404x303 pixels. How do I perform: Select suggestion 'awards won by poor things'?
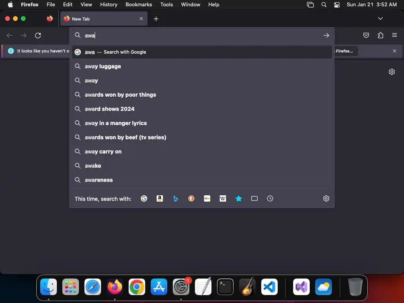(202, 95)
